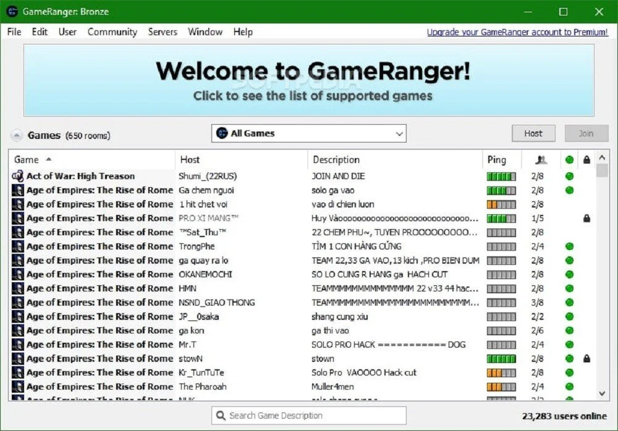Image resolution: width=618 pixels, height=431 pixels.
Task: Sort by the green status dot column header
Action: pyautogui.click(x=569, y=159)
